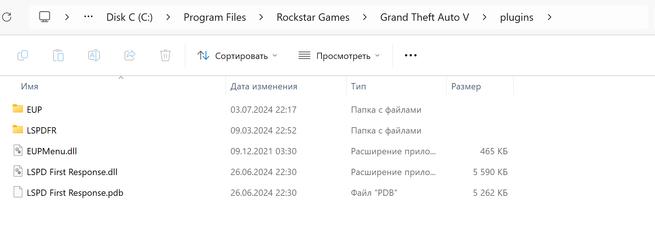Navigate to Program Files in breadcrumb
The image size is (655, 247).
click(214, 17)
